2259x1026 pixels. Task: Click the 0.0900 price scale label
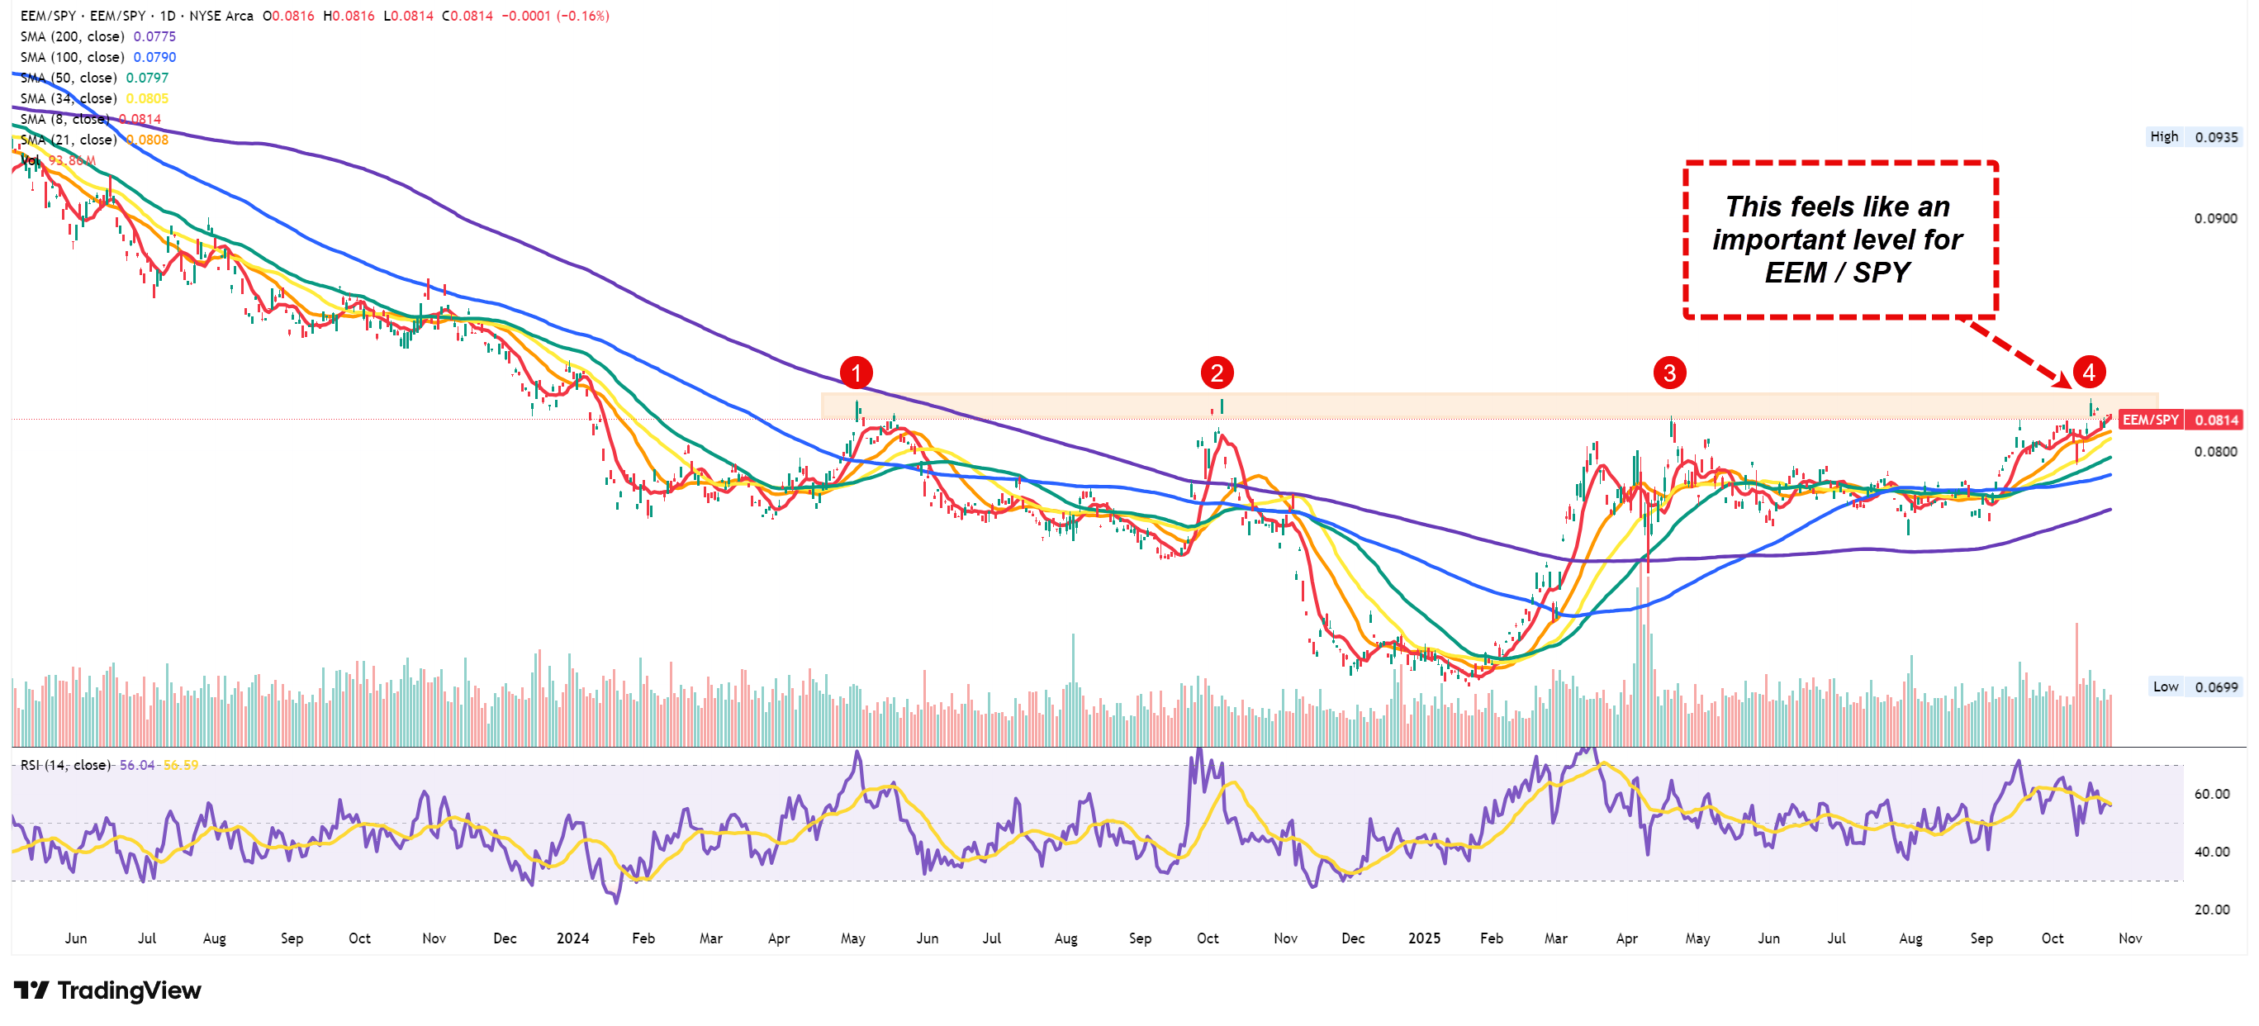tap(2215, 218)
